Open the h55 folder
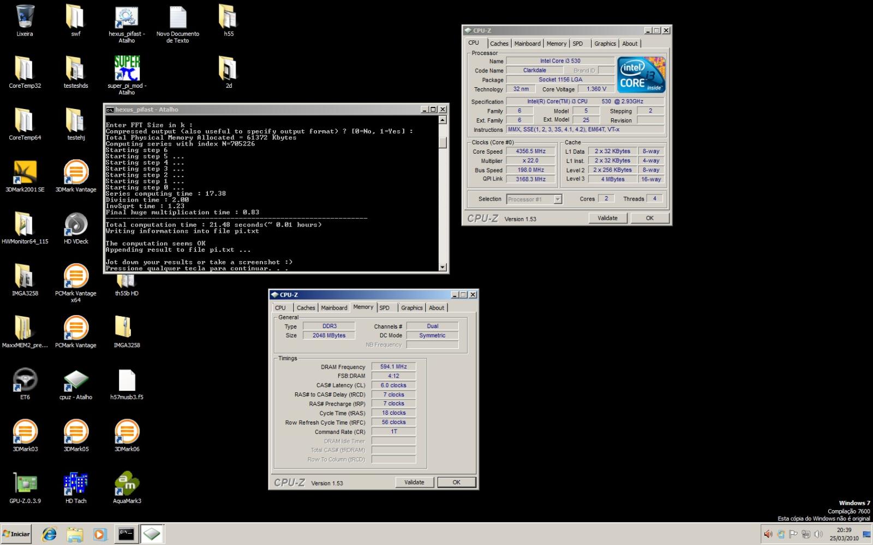 click(x=229, y=21)
